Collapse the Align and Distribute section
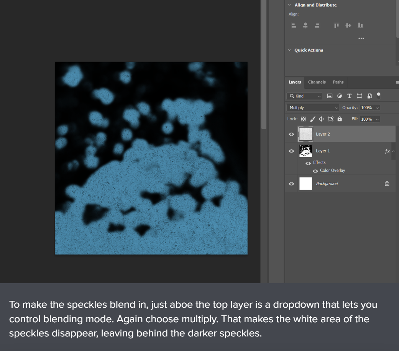 [x=289, y=5]
